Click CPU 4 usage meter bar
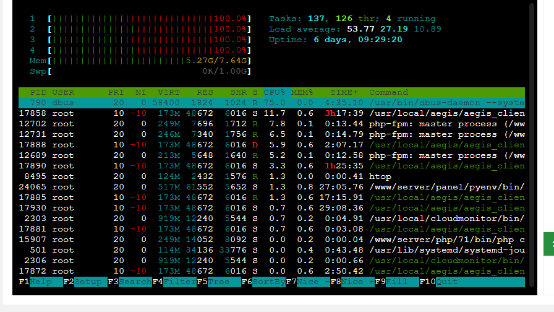 tap(150, 50)
